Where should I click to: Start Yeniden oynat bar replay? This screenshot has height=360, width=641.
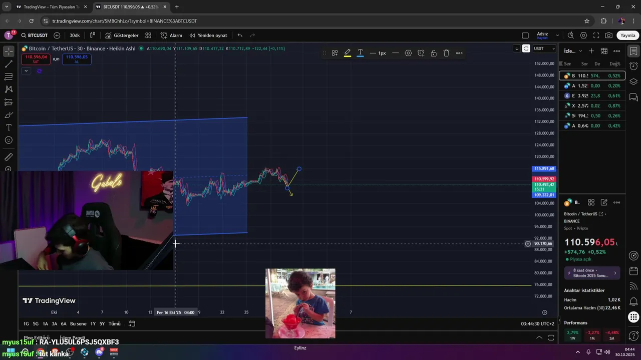(208, 35)
